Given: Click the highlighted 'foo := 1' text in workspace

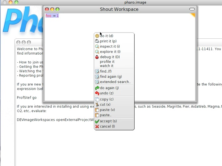Looking at the screenshot, I should [x=52, y=16].
